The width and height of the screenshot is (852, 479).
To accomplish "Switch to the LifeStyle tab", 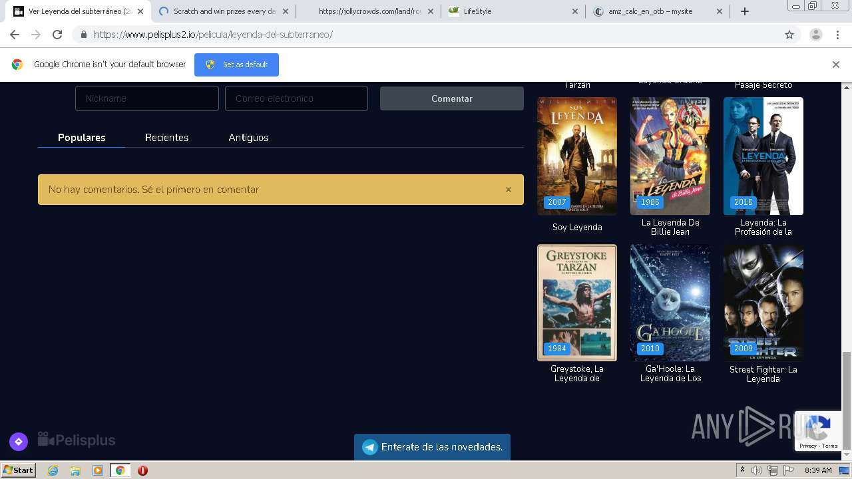I will tap(513, 11).
